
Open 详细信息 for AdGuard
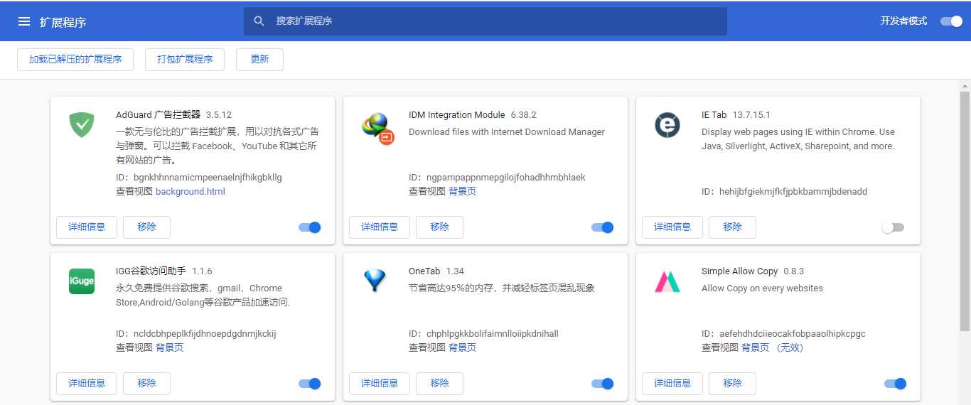point(87,227)
